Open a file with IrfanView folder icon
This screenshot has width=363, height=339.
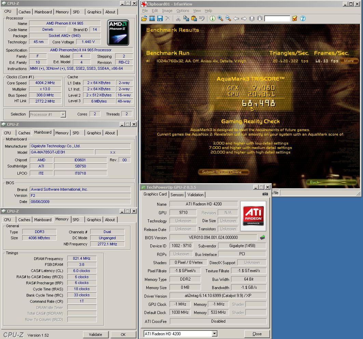(144, 18)
